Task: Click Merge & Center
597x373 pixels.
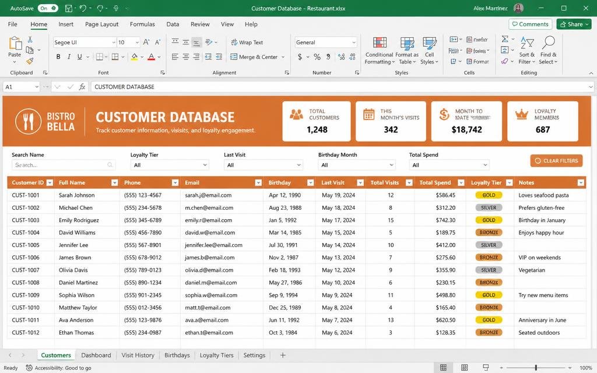Action: click(254, 57)
